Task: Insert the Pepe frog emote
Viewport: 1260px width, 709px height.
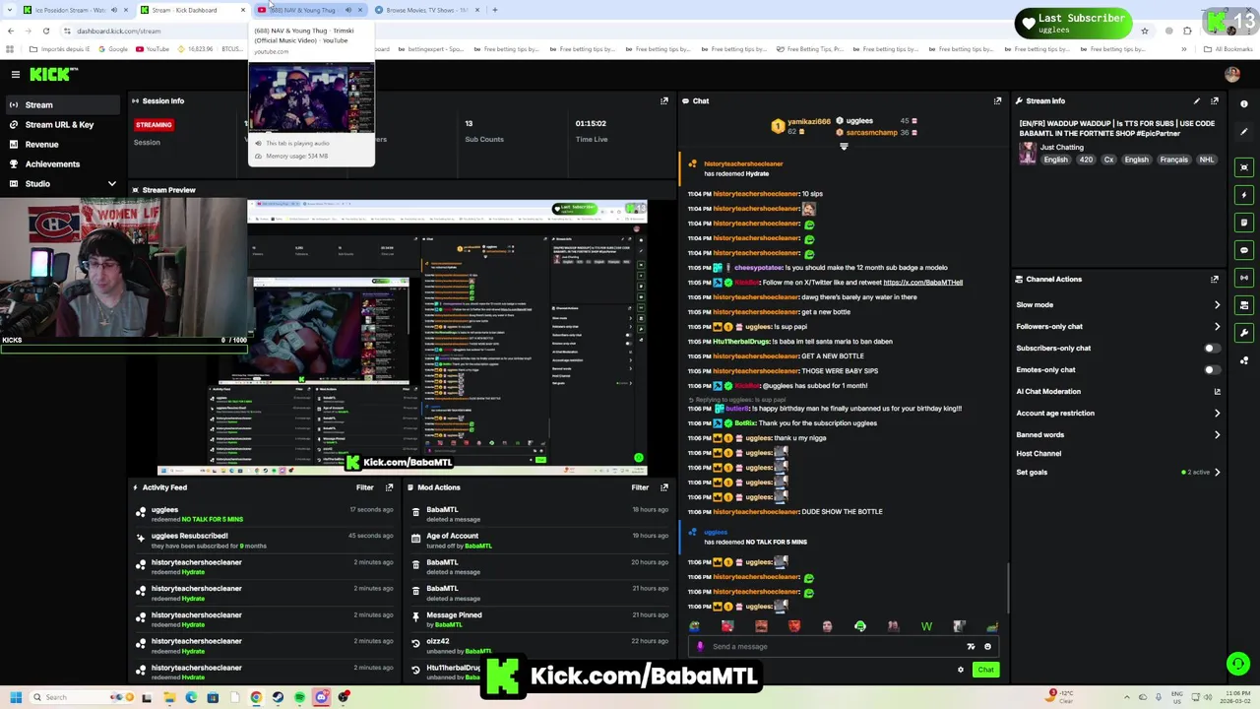Action: point(695,626)
